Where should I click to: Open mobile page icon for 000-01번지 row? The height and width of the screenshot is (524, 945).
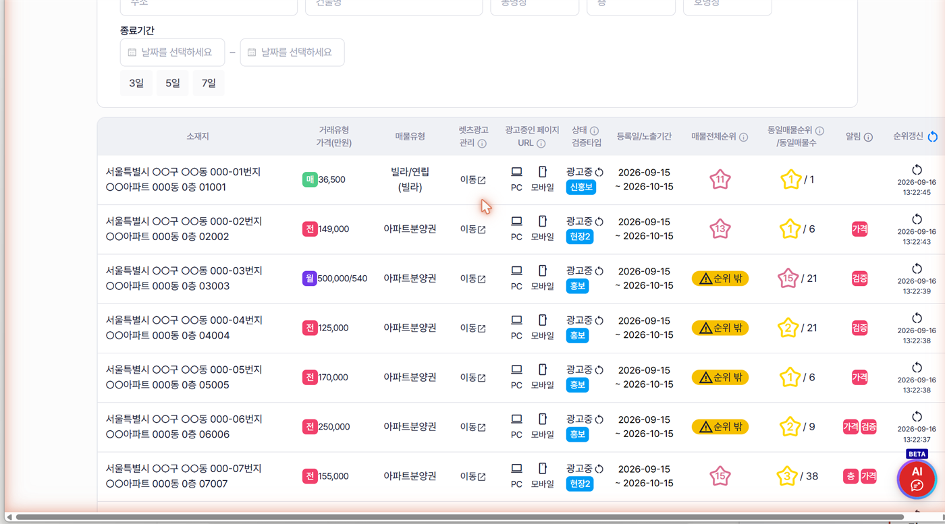click(x=542, y=171)
